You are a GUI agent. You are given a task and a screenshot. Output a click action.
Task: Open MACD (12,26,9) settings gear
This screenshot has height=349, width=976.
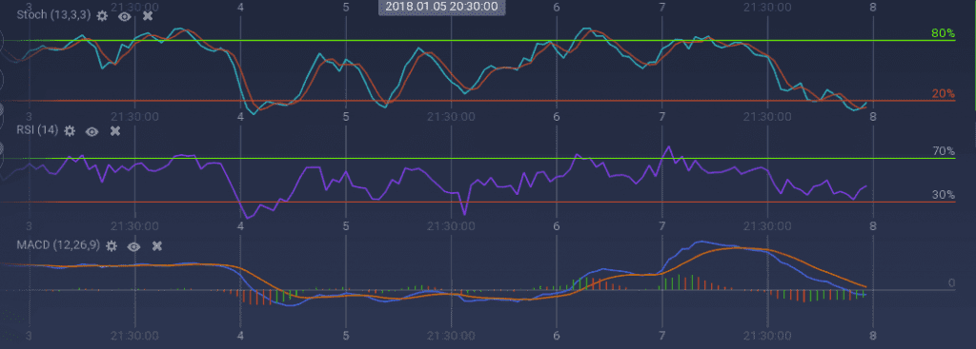point(112,246)
